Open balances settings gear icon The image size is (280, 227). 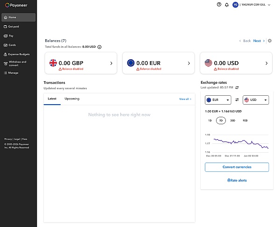point(270,41)
